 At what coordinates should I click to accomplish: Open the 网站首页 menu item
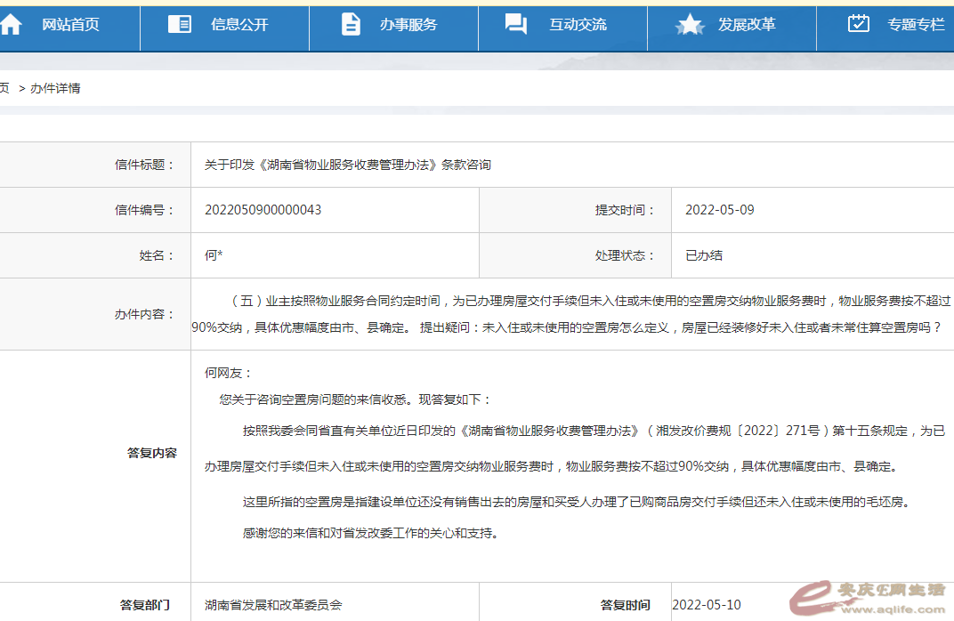[70, 25]
